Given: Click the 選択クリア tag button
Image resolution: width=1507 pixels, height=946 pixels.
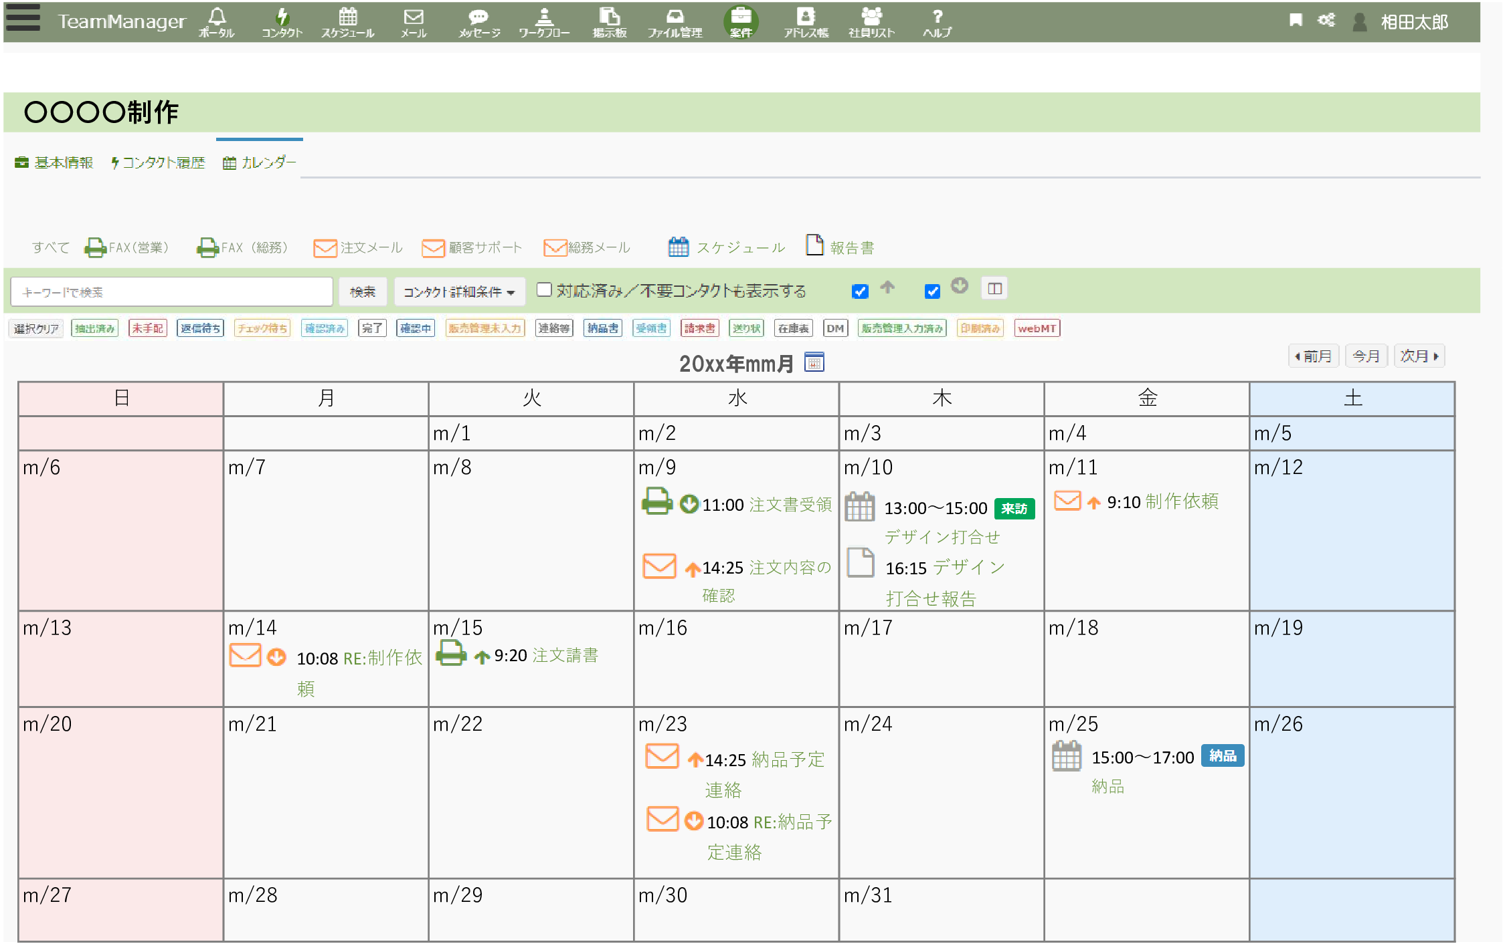Looking at the screenshot, I should (x=37, y=329).
